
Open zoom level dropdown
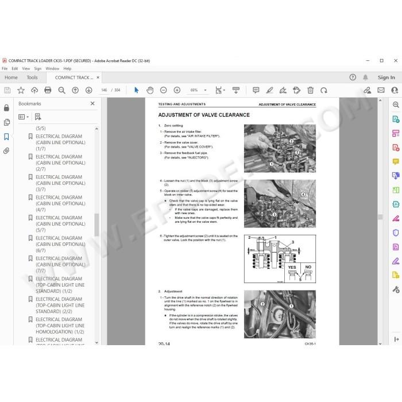pos(205,90)
